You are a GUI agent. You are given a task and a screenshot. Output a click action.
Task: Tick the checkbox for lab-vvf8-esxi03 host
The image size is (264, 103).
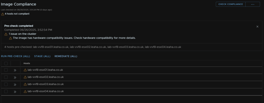coord(6,84)
